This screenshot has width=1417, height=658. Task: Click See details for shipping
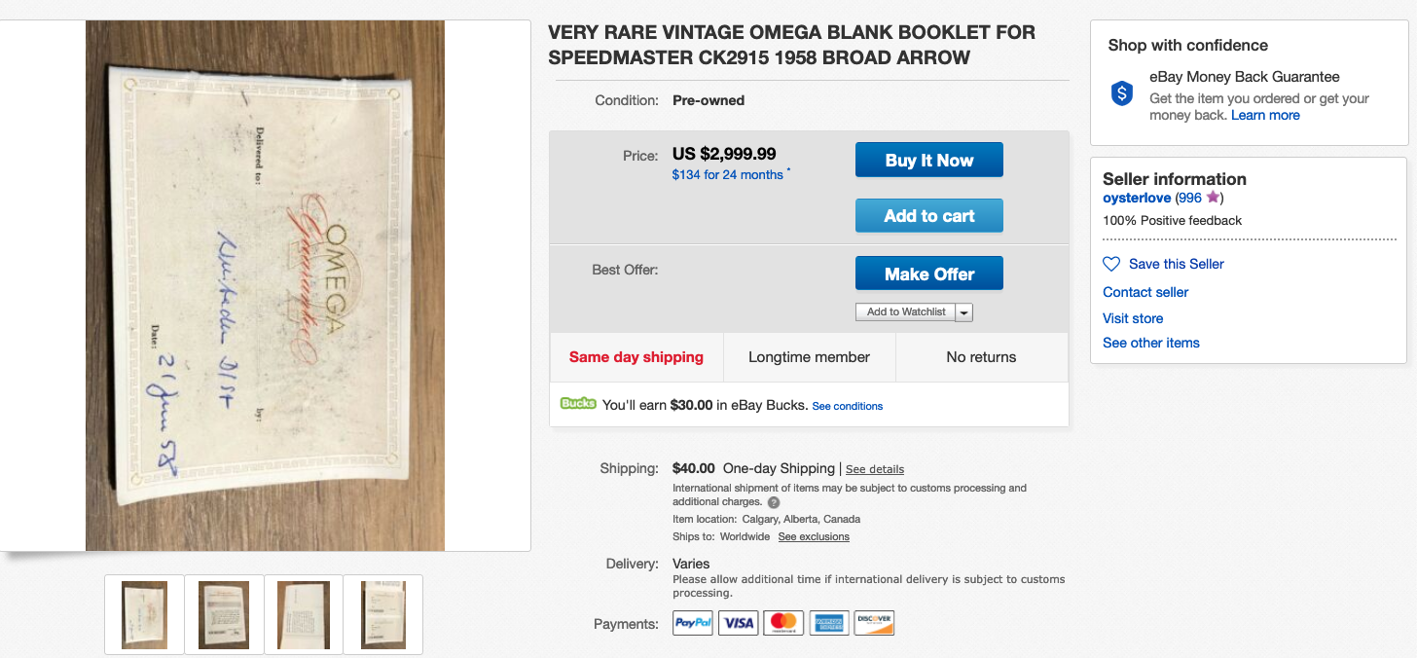[x=875, y=469]
